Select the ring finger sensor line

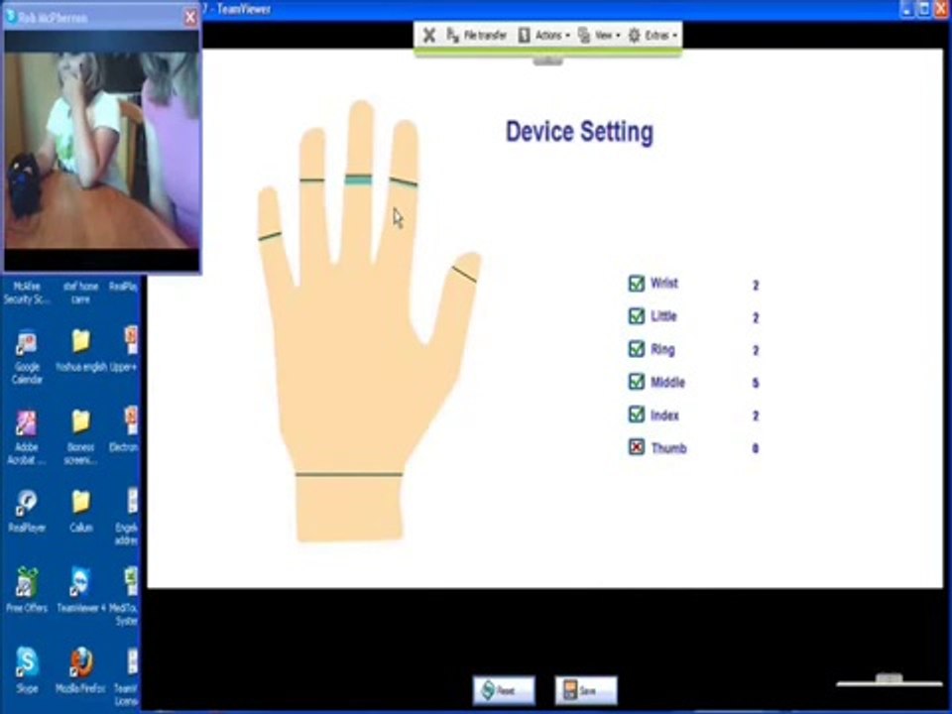click(312, 180)
